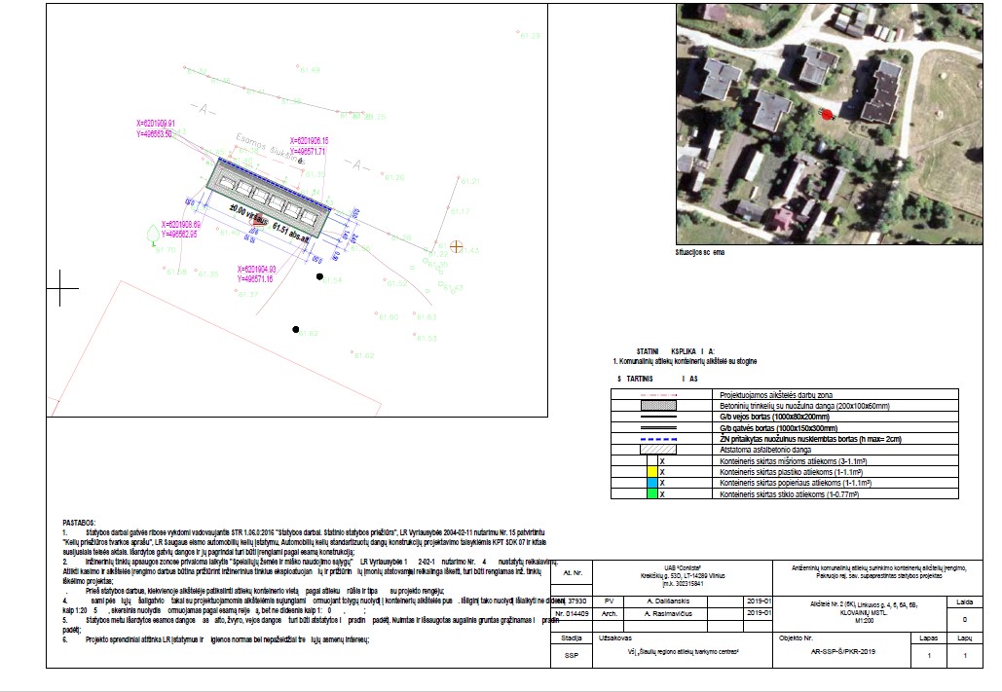Click the 'popieriaus atliekoms' legend text
The image size is (1002, 692).
796,483
